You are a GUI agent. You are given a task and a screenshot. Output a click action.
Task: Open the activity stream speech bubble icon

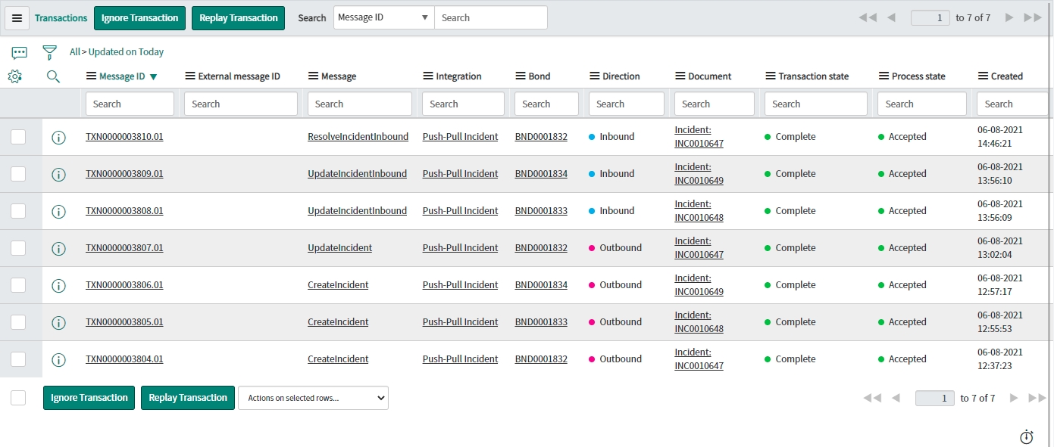coord(20,52)
